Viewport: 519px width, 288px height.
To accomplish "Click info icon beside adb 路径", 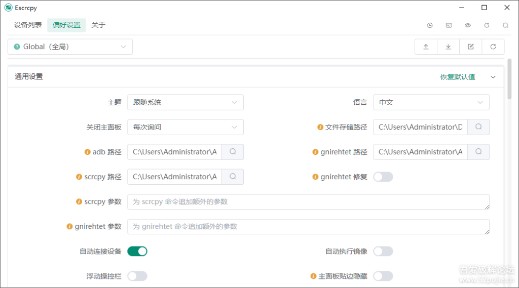I will click(87, 152).
